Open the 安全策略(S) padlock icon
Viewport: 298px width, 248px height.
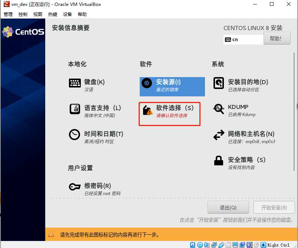click(x=219, y=161)
